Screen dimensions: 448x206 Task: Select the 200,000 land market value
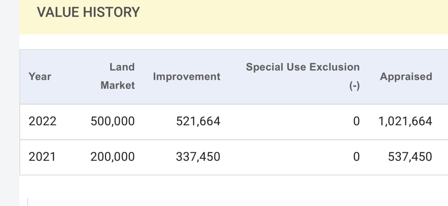(112, 157)
